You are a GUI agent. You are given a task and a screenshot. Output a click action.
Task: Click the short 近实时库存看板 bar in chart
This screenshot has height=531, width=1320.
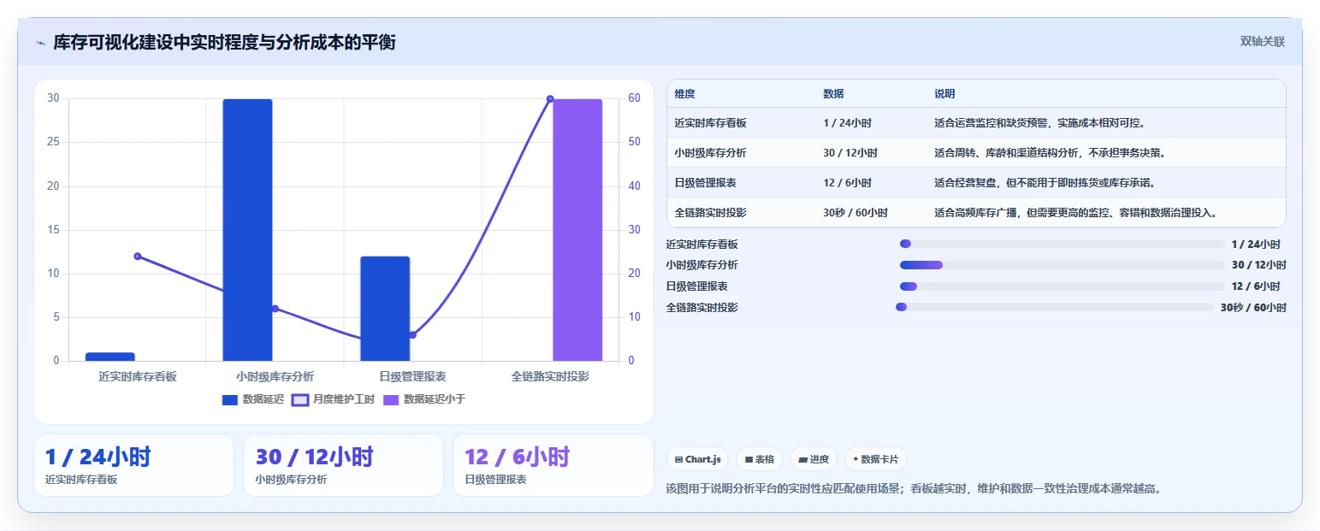[110, 357]
